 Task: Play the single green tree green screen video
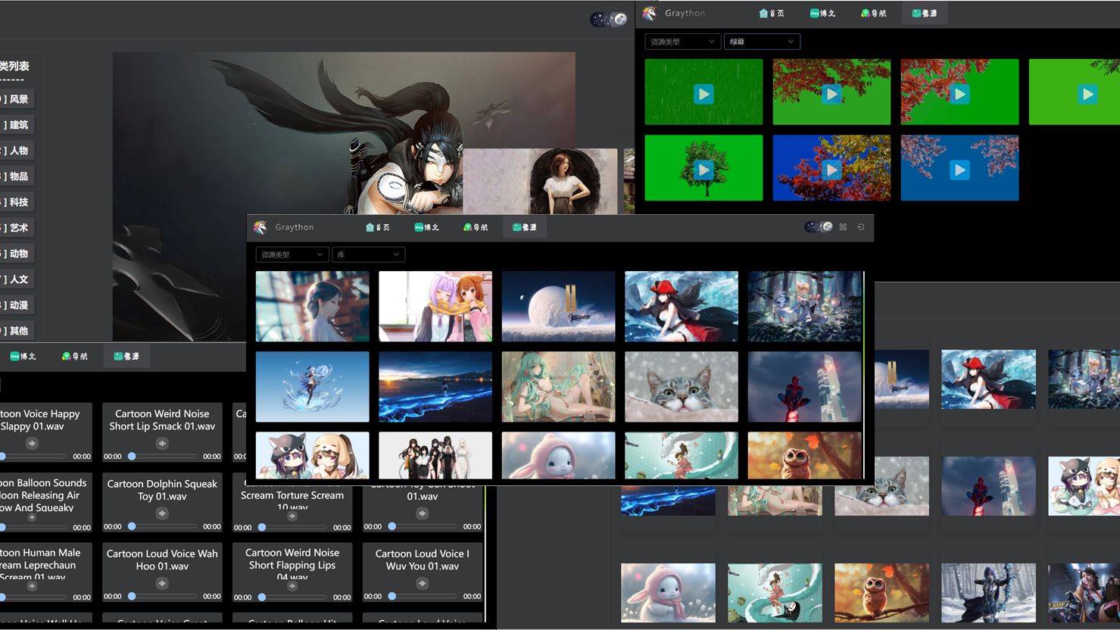pyautogui.click(x=704, y=170)
